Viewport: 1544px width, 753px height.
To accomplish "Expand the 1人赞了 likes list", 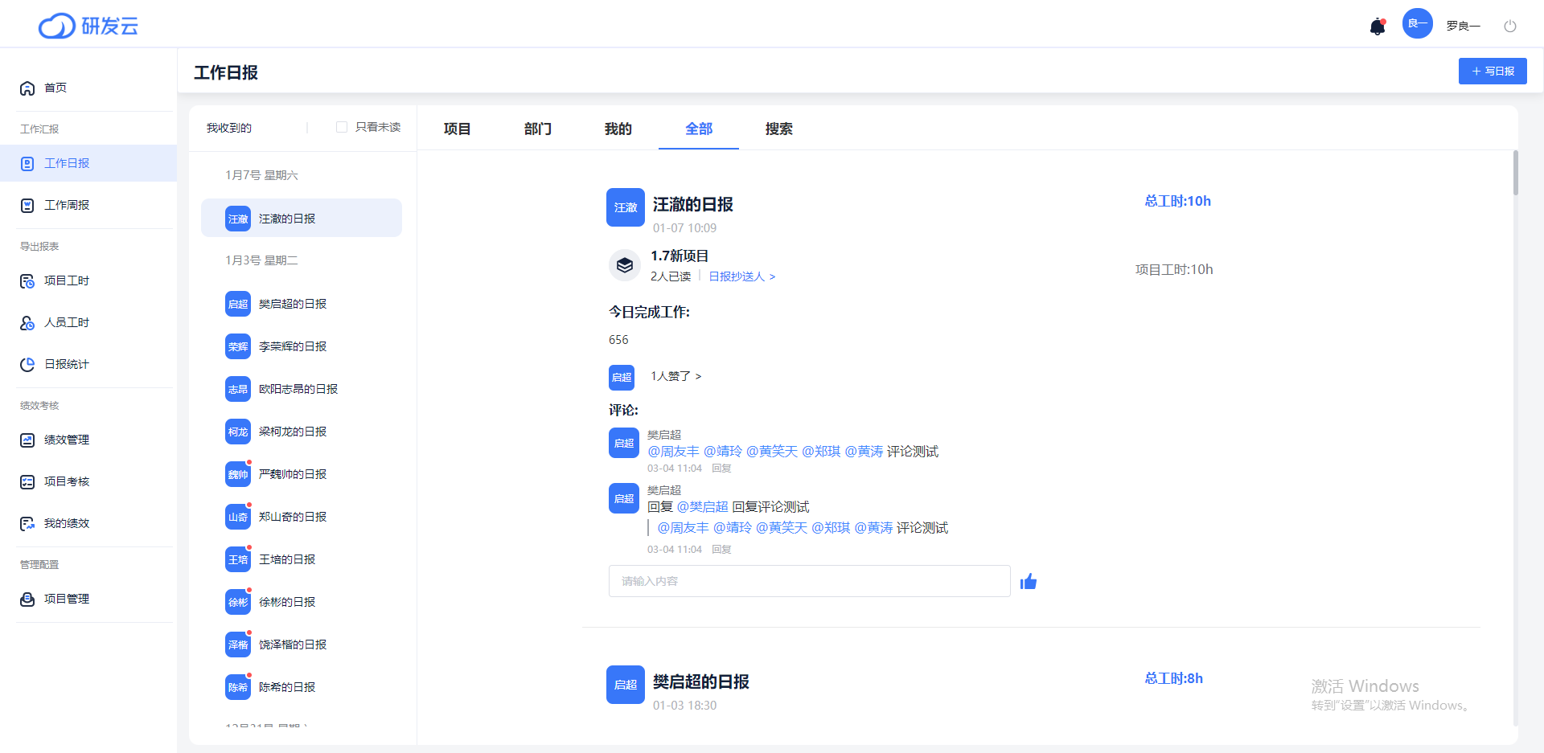I will (676, 376).
